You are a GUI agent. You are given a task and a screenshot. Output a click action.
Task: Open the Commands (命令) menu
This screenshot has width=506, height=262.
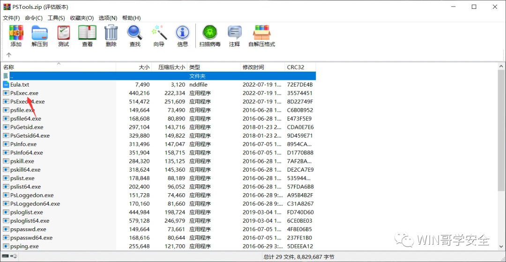[x=34, y=18]
